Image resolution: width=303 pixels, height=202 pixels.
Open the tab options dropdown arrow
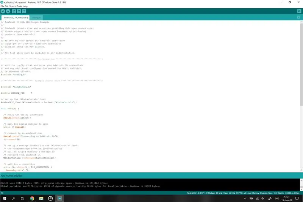(x=298, y=17)
